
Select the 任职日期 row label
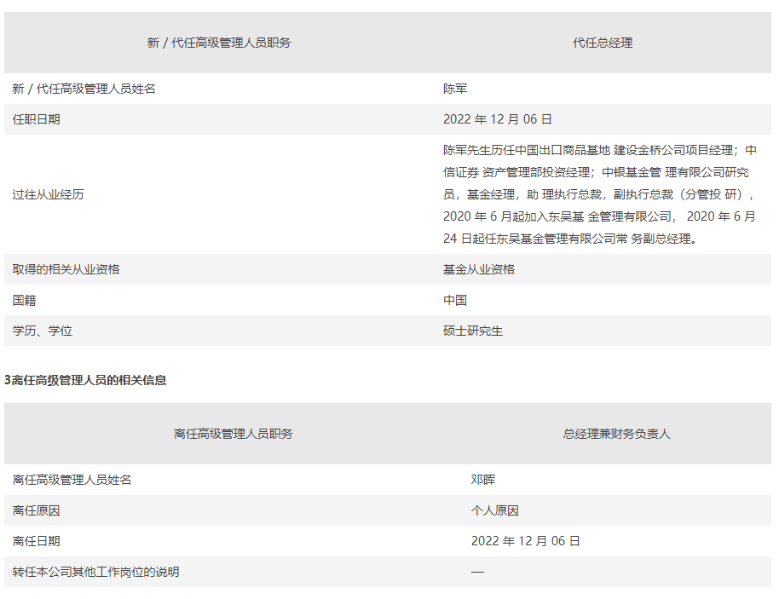tap(37, 119)
